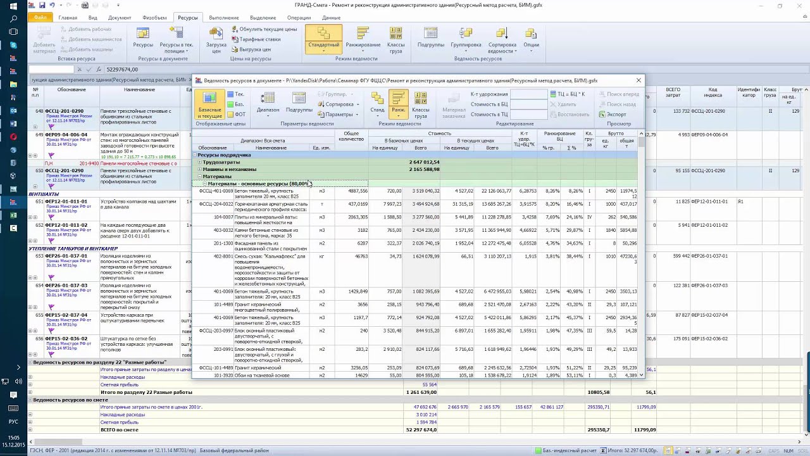Collapse the Ресурсы подрядчика group

[x=195, y=155]
